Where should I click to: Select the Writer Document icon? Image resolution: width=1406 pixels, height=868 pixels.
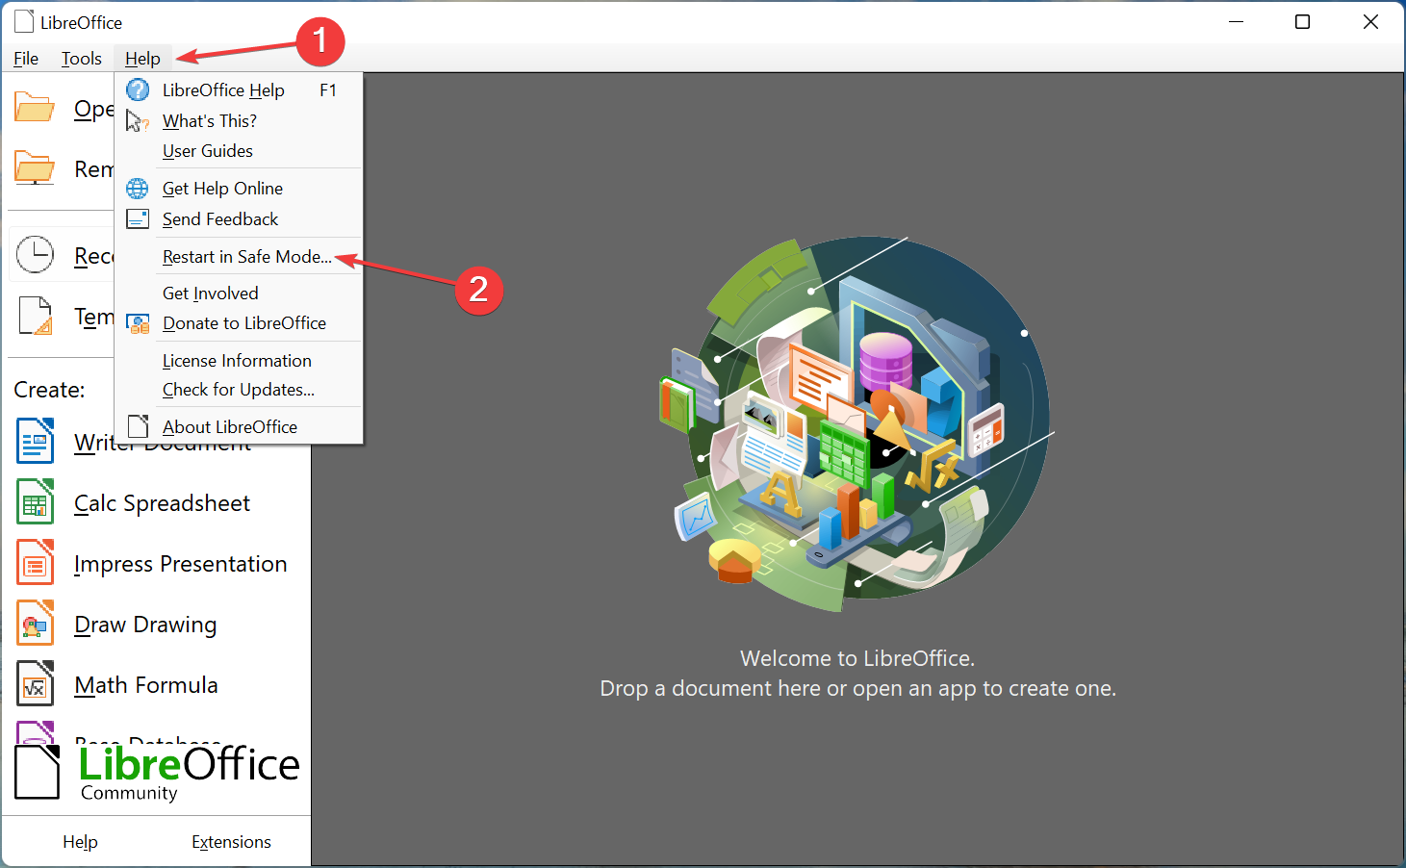point(35,441)
